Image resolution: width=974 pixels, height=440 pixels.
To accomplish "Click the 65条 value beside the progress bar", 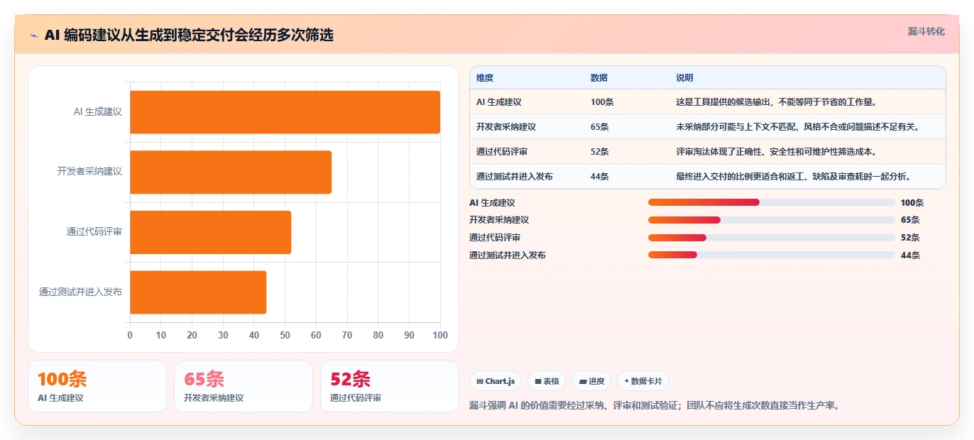I will click(910, 220).
